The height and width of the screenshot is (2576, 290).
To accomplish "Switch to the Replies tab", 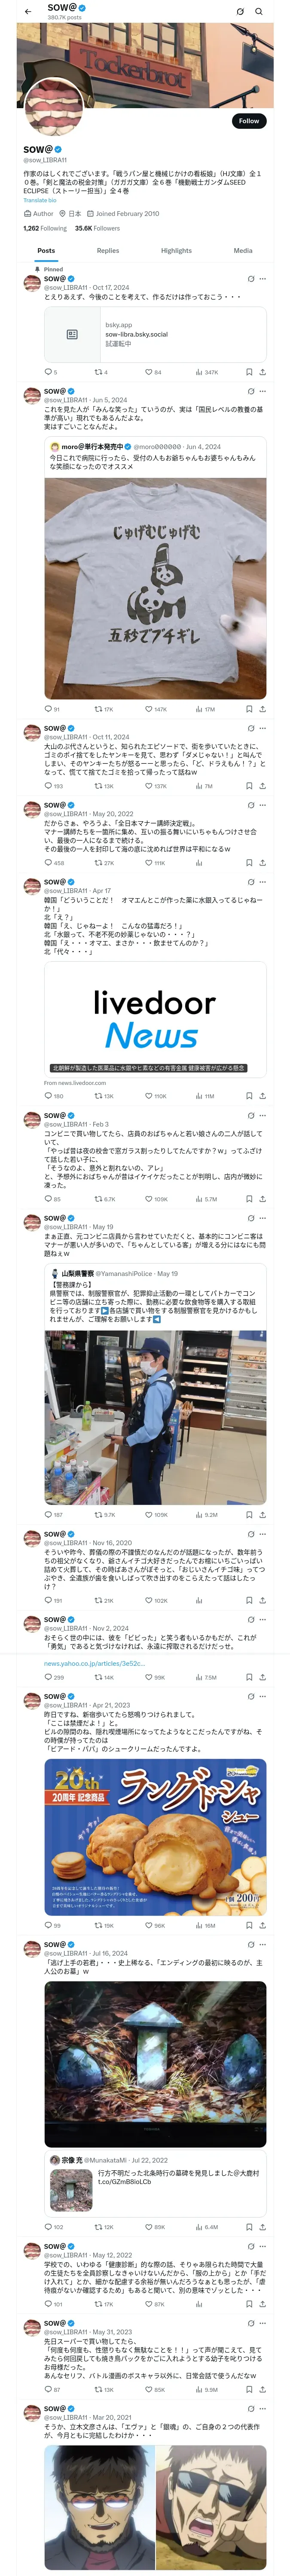I will (108, 251).
